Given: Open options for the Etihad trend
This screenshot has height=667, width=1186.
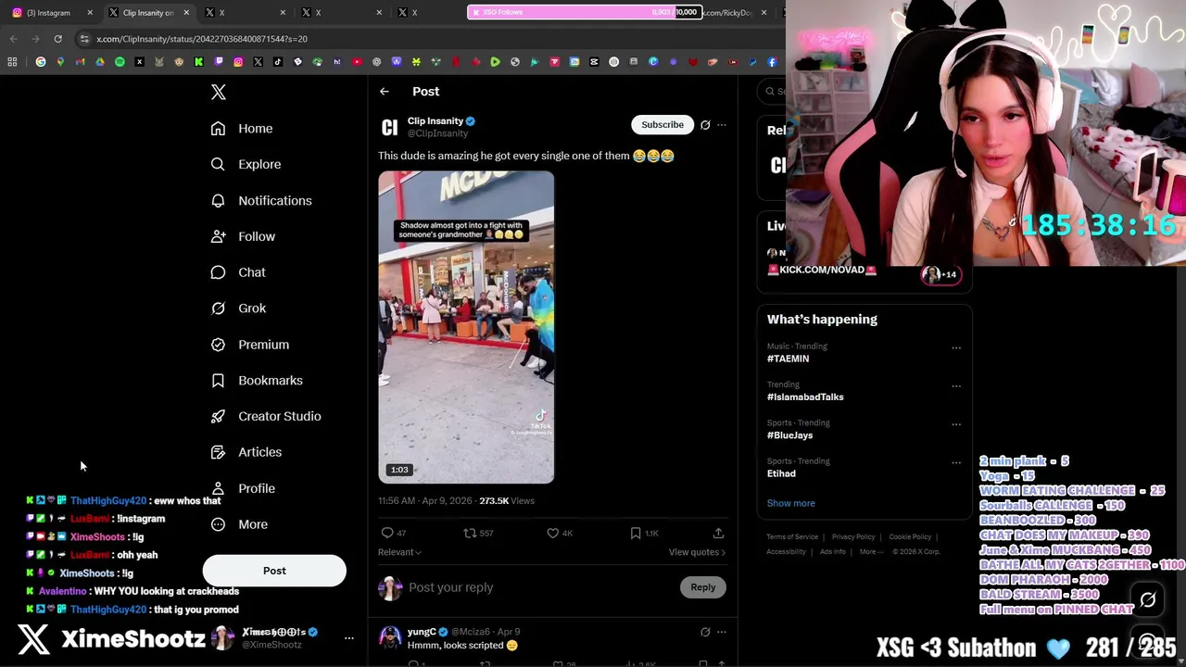Looking at the screenshot, I should click(956, 463).
